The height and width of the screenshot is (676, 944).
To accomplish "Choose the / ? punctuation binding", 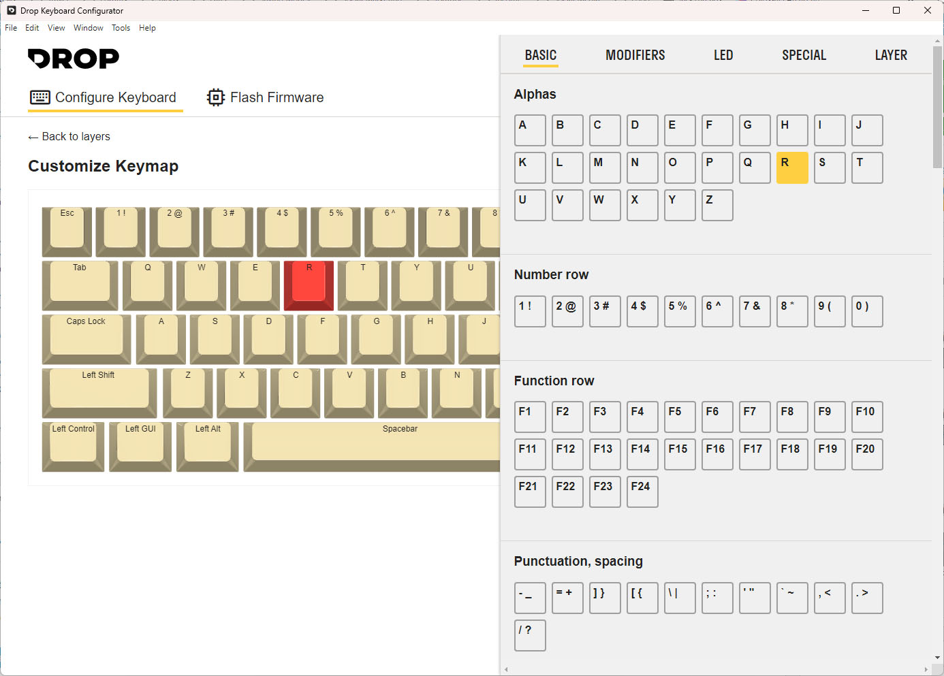I will [x=530, y=635].
